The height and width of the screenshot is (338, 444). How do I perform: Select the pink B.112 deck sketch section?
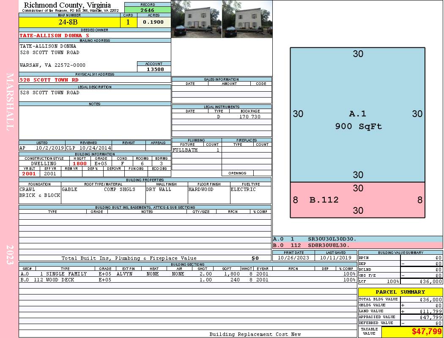point(358,200)
